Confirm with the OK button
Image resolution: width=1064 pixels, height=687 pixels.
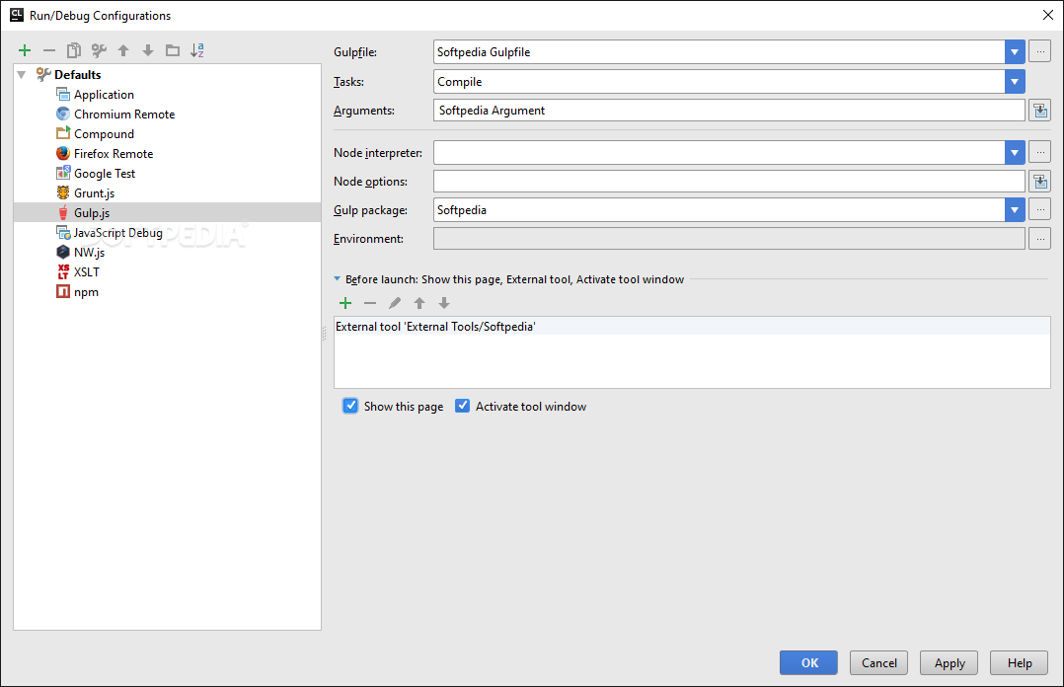pyautogui.click(x=809, y=663)
